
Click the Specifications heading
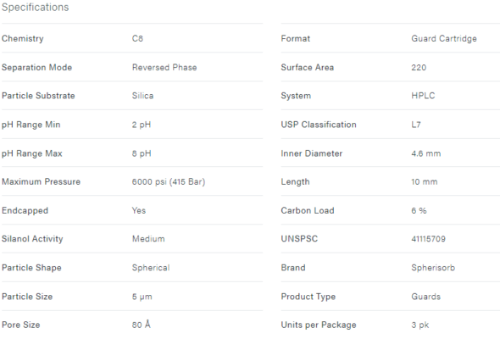(35, 8)
